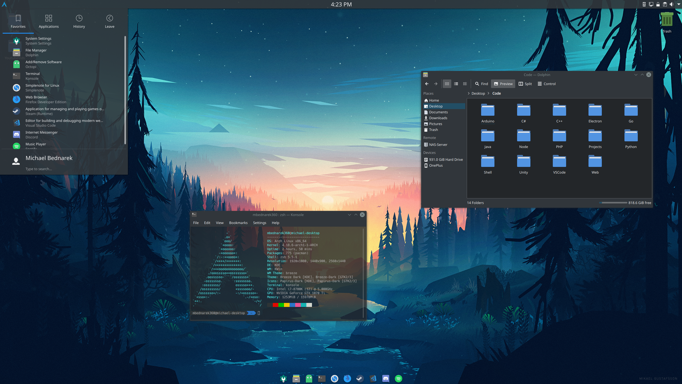682x384 pixels.
Task: Select the Arduino folder
Action: point(488,113)
